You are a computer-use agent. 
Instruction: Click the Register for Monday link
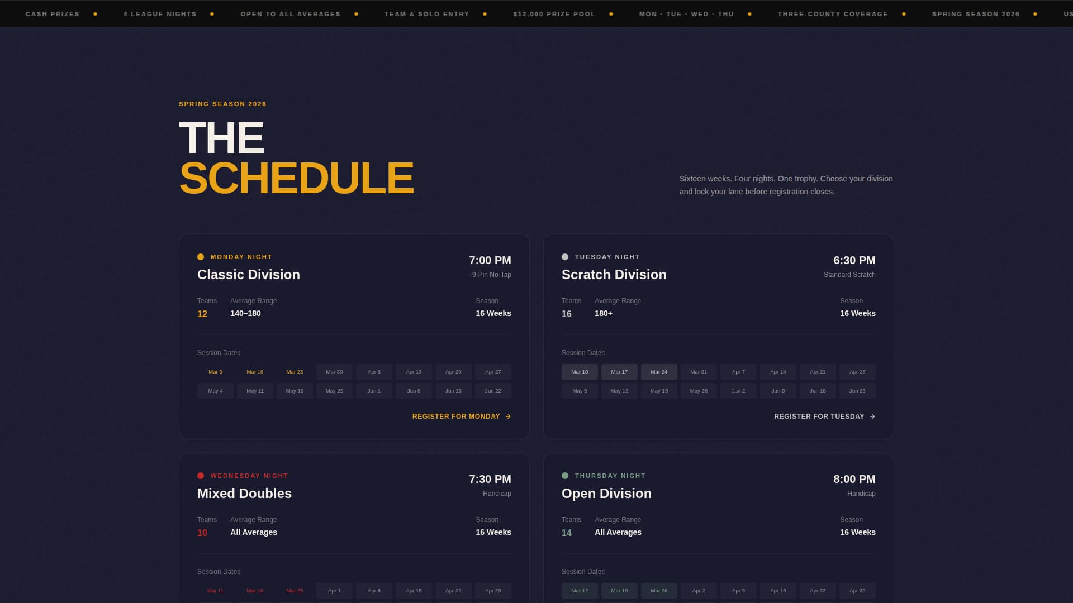click(x=462, y=417)
